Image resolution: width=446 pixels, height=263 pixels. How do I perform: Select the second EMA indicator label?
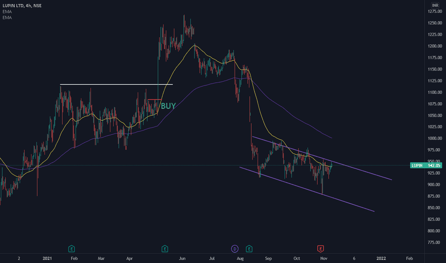(7, 18)
